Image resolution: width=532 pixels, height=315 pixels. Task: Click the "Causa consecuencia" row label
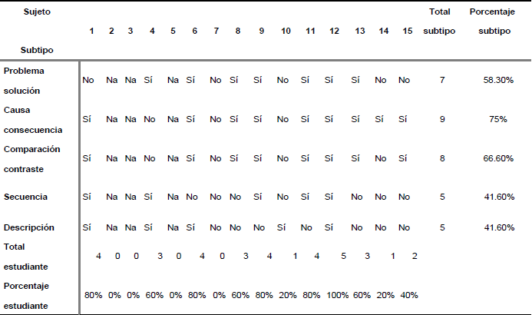pos(32,119)
